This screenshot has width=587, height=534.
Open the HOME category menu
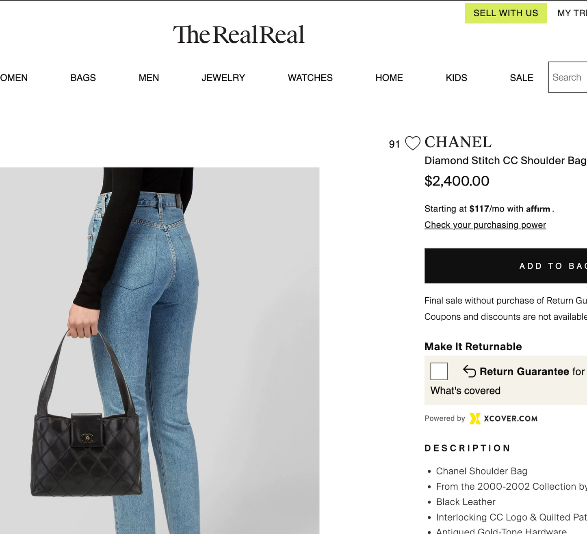coord(389,78)
